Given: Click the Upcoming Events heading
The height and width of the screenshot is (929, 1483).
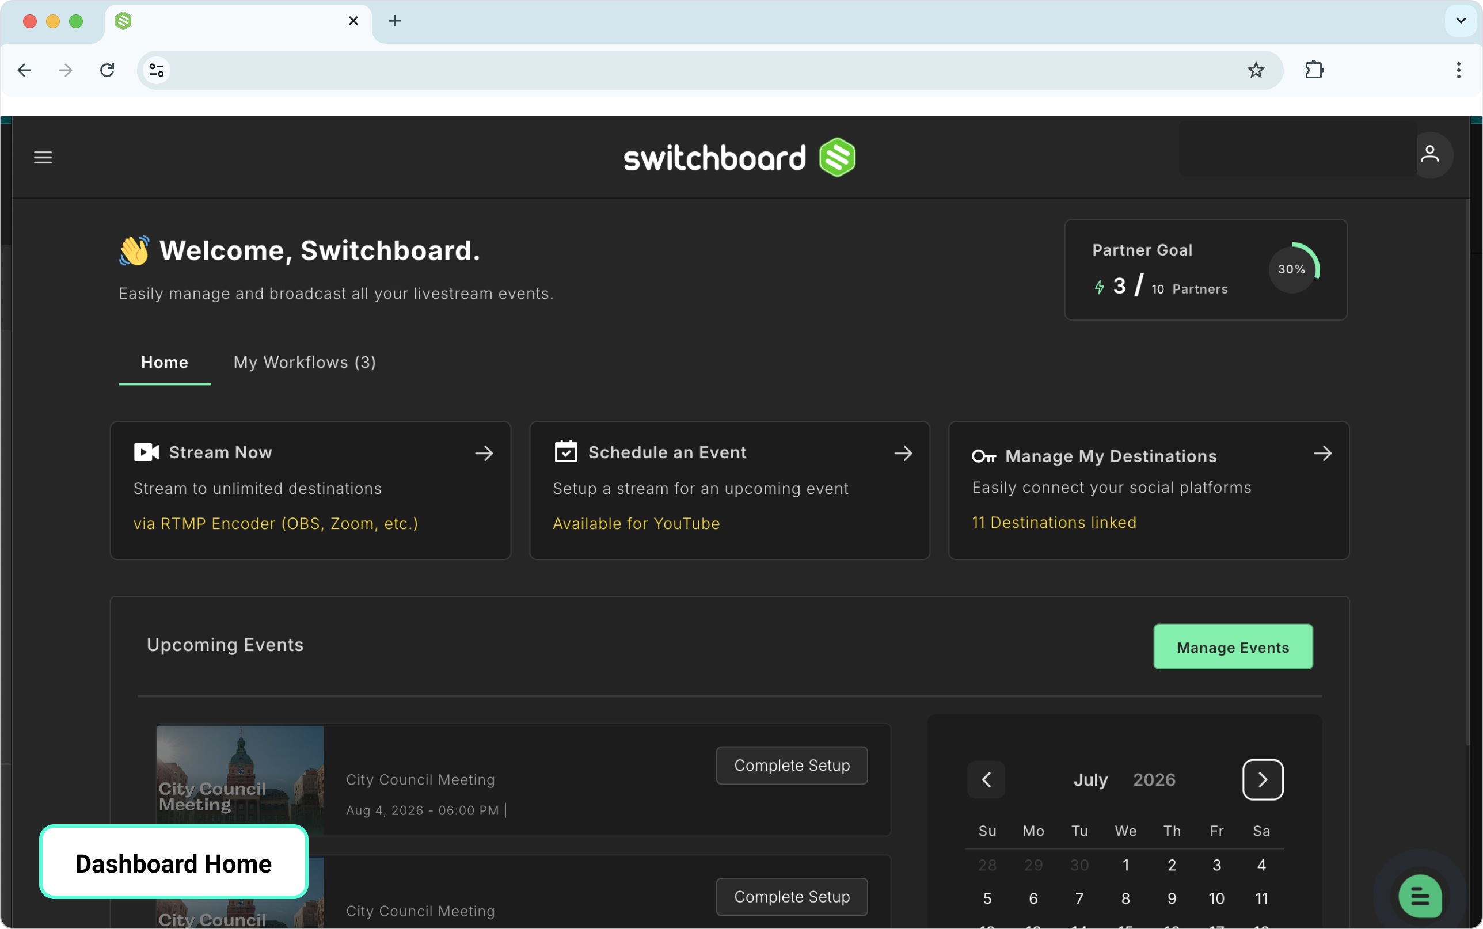Looking at the screenshot, I should 225,645.
